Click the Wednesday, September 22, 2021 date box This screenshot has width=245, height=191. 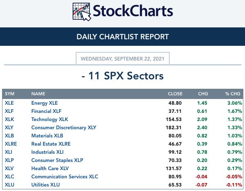pyautogui.click(x=123, y=58)
